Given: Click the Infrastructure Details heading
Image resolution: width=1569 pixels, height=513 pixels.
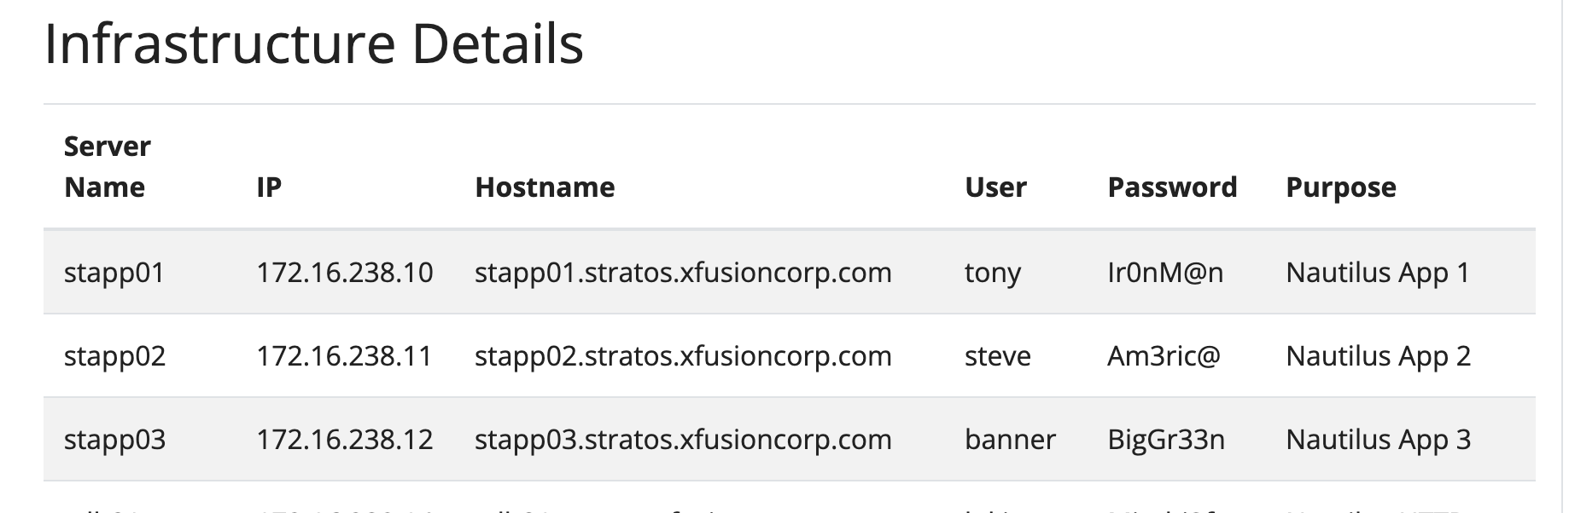Looking at the screenshot, I should pyautogui.click(x=313, y=44).
